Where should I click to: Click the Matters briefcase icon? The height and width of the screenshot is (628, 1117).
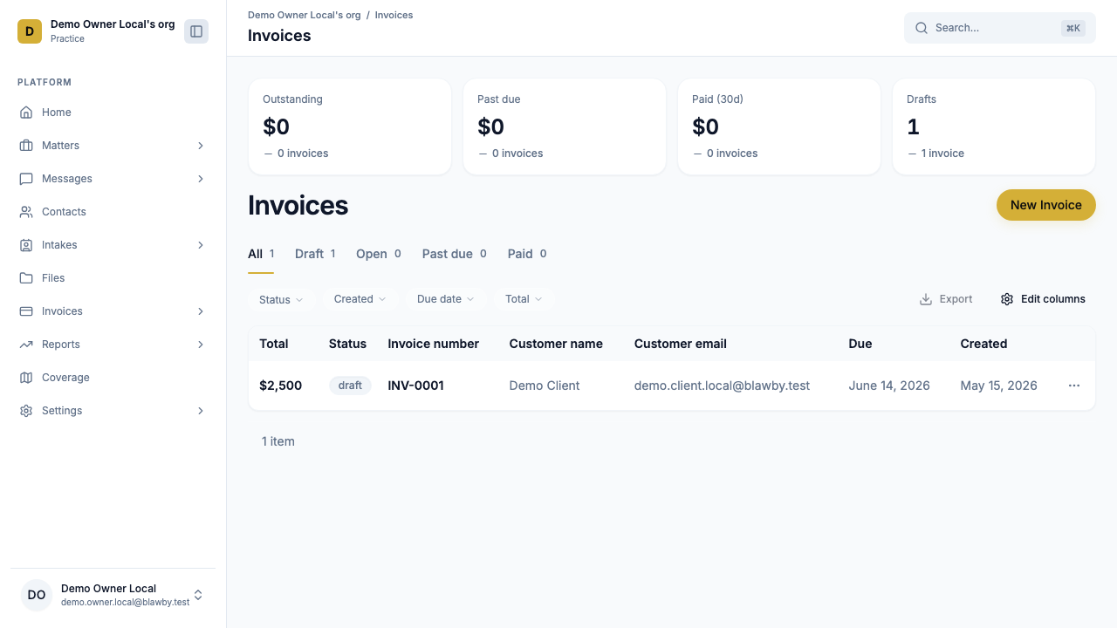tap(26, 146)
